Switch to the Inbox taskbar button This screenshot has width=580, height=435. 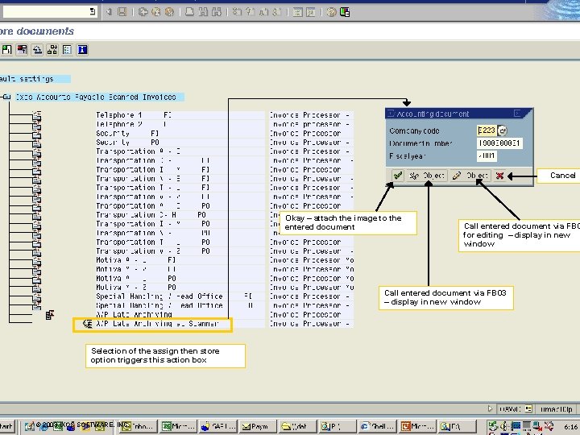[x=139, y=426]
